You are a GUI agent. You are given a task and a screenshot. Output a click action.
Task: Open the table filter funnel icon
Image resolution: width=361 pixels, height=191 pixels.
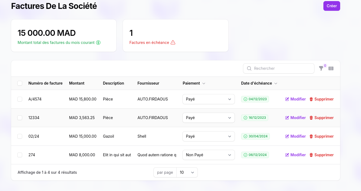pos(321,68)
